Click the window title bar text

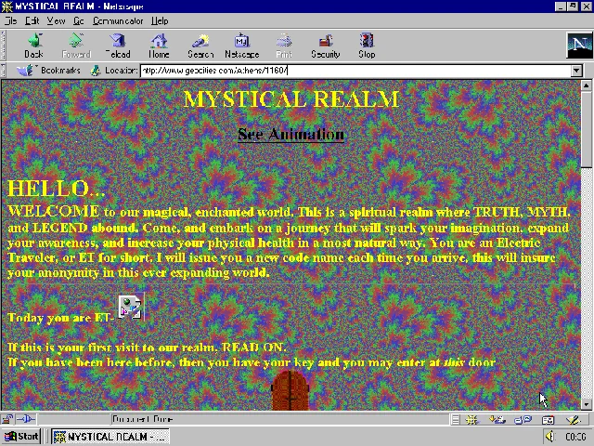pos(79,7)
